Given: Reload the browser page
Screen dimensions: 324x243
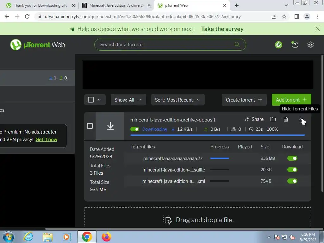Looking at the screenshot, I should click(x=27, y=16).
